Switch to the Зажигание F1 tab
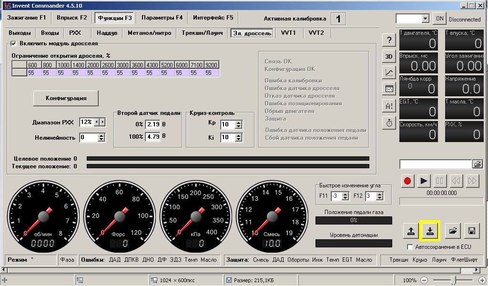Viewport: 488px width, 286px height. [26, 18]
